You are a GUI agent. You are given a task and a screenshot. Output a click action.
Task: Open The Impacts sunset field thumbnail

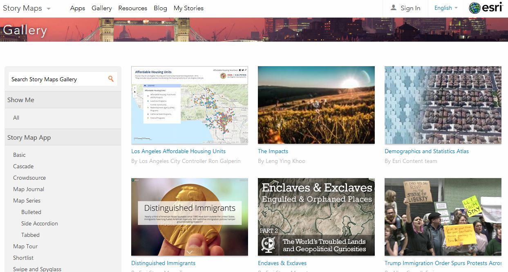[316, 105]
